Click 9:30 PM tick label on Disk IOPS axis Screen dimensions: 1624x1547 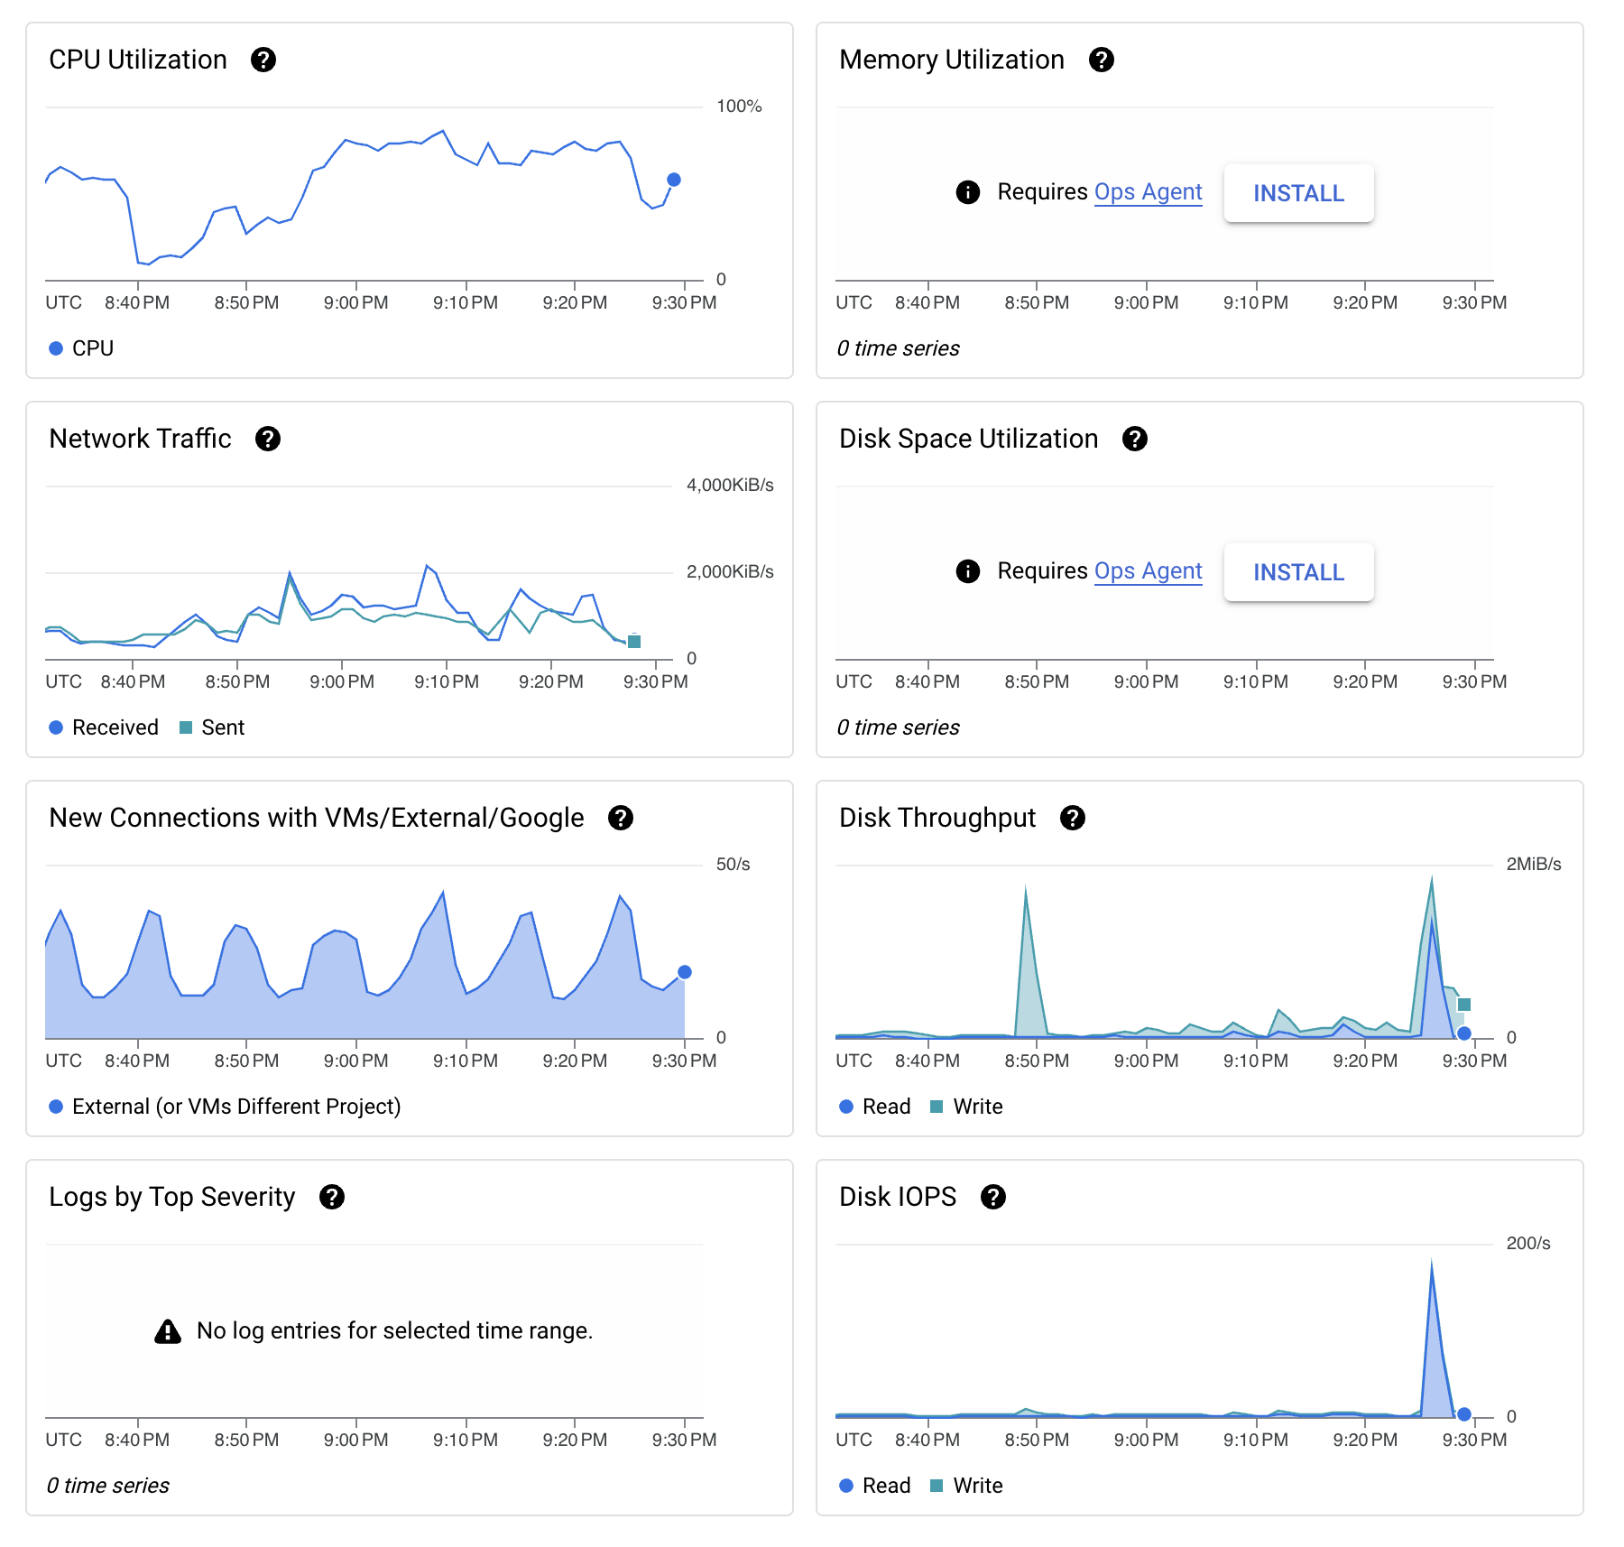1474,1440
